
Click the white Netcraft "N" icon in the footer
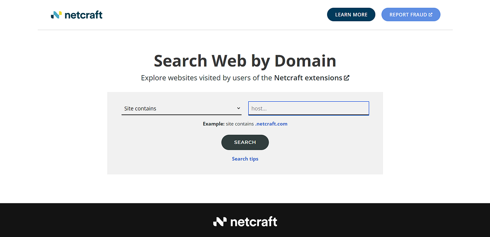(x=219, y=221)
